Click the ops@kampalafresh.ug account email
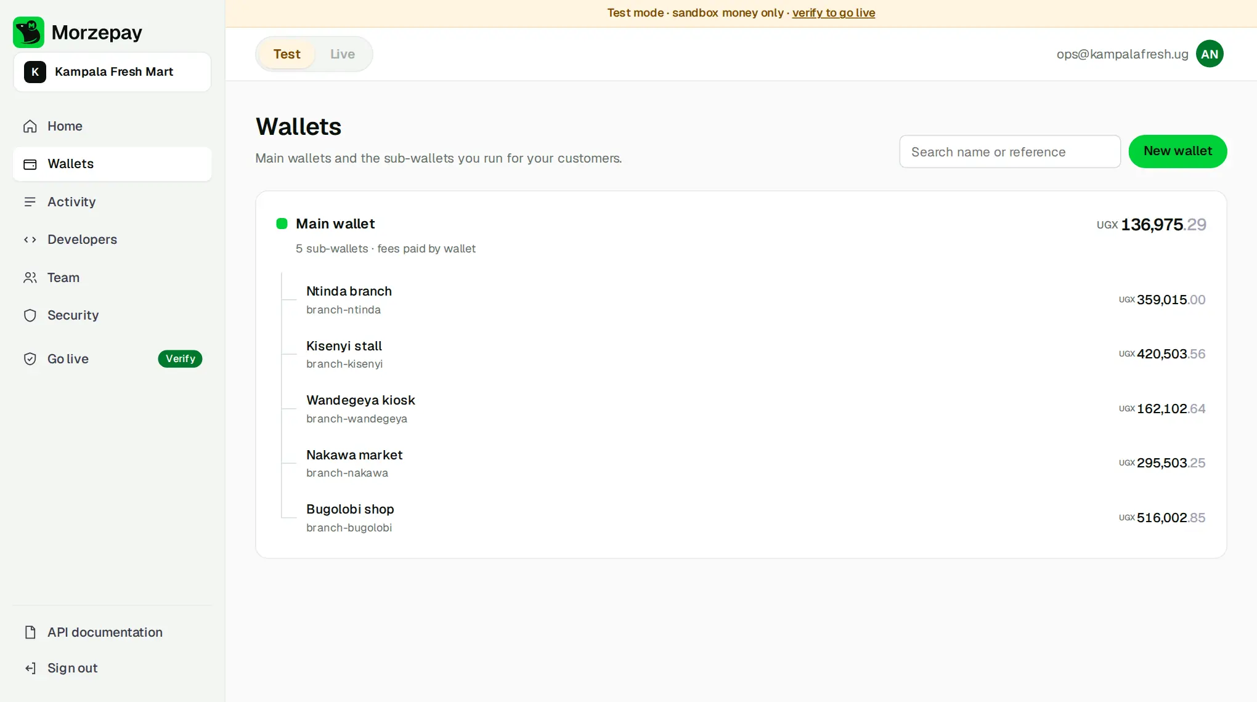 pyautogui.click(x=1122, y=54)
